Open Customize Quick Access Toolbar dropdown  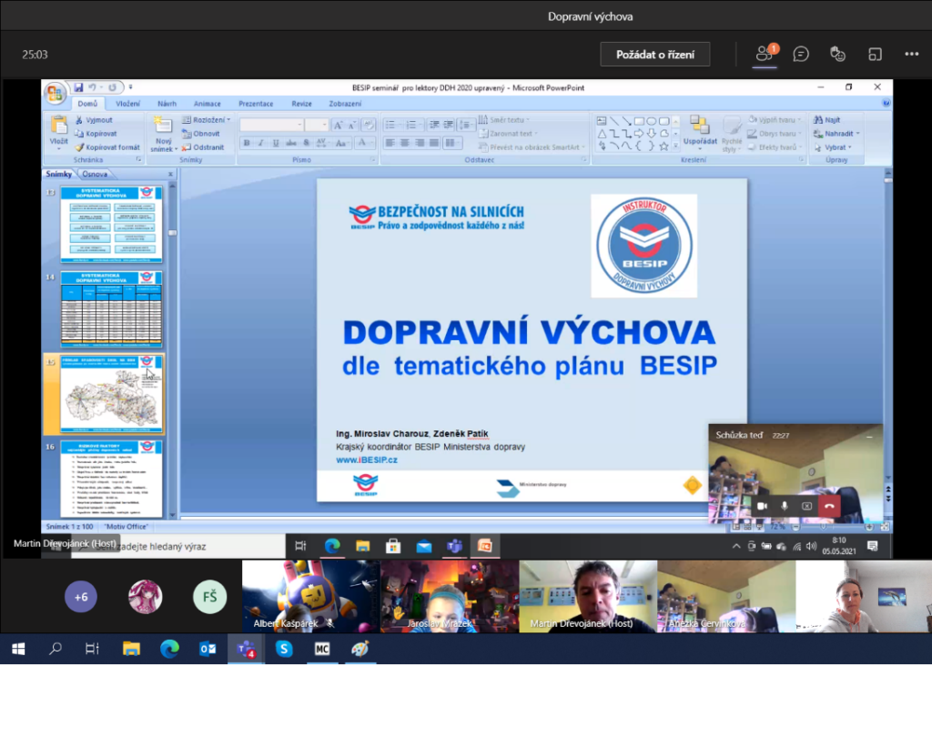click(x=131, y=87)
